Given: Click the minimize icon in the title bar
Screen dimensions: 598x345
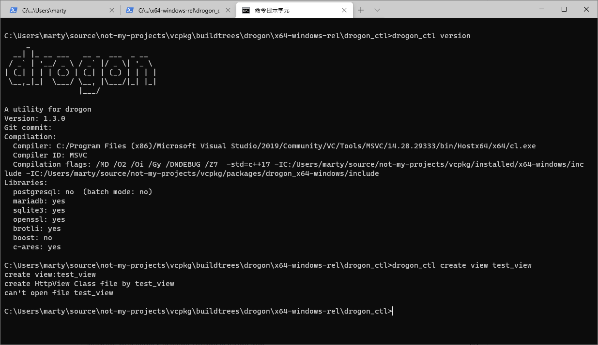Looking at the screenshot, I should click(x=541, y=9).
